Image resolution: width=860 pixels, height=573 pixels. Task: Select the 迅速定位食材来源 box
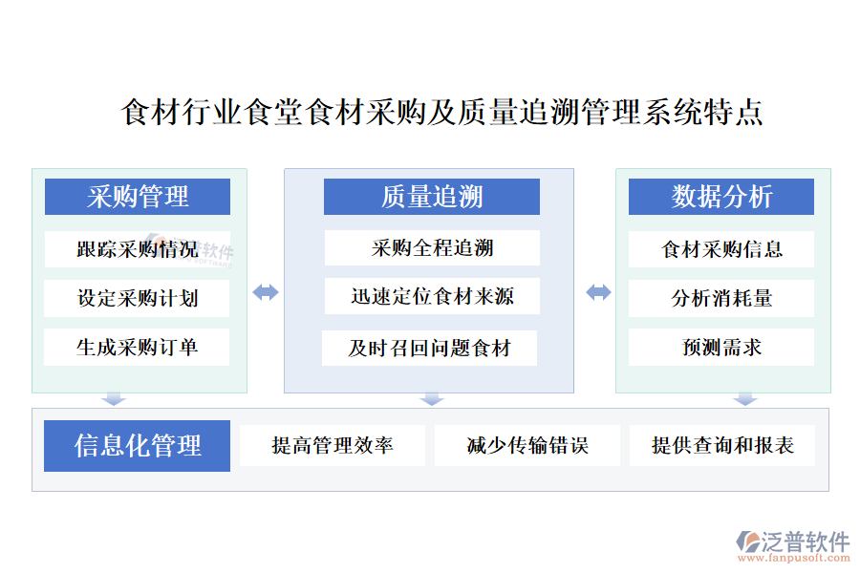coord(431,297)
